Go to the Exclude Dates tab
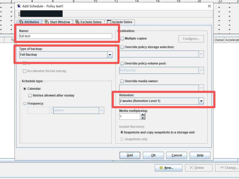Viewport: 239px width, 179px height. click(x=88, y=22)
